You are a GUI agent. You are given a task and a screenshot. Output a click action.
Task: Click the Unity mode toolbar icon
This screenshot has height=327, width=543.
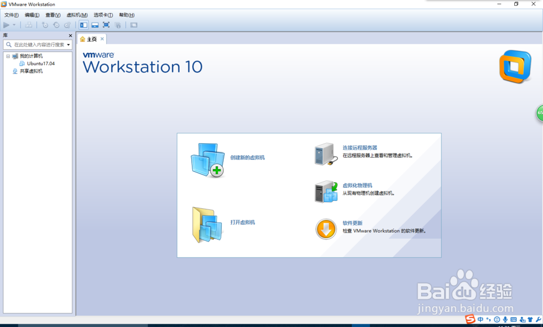[118, 25]
